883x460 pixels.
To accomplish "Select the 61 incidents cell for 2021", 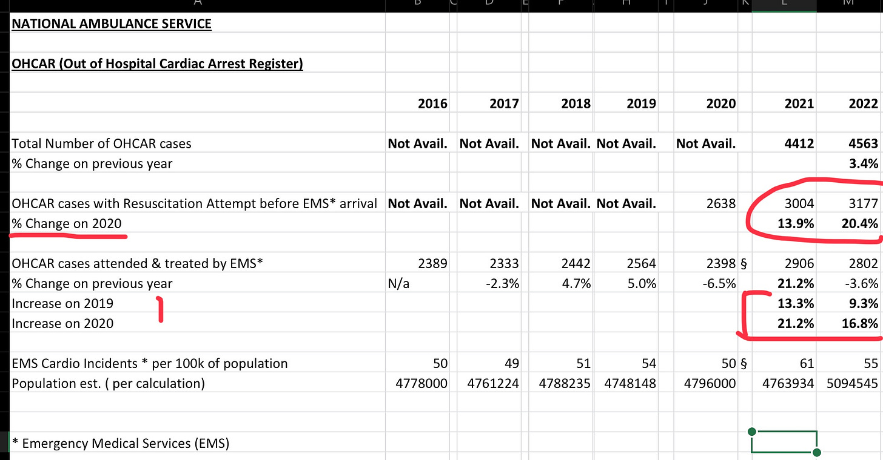I will point(807,363).
